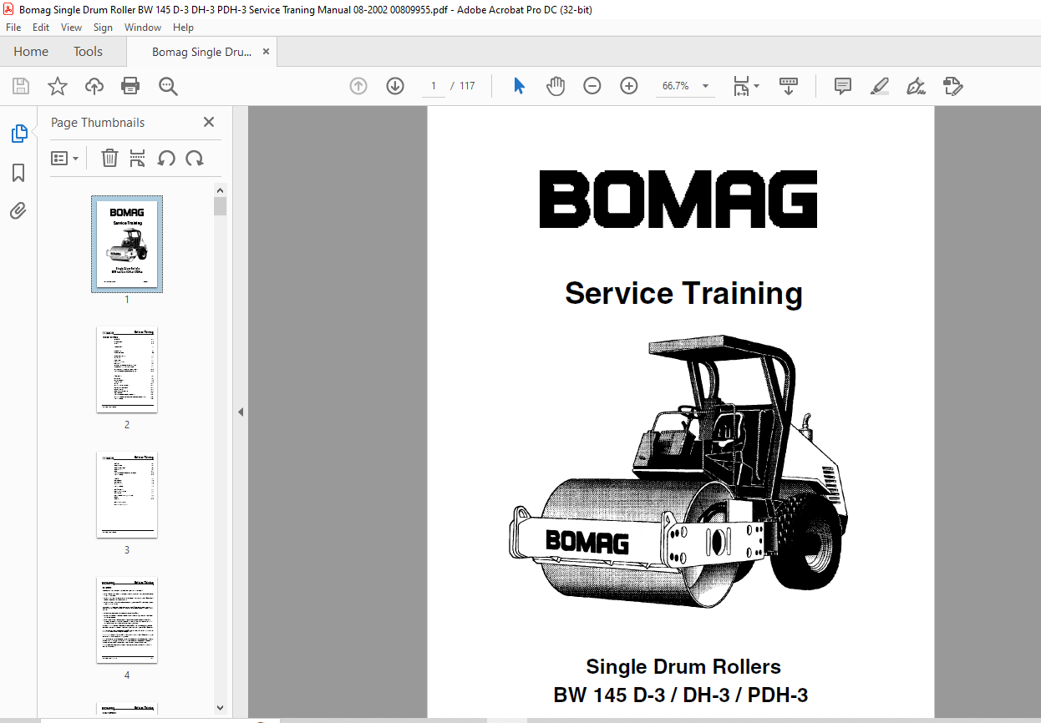Select the Bomag Single Dru... document tab

pyautogui.click(x=201, y=52)
